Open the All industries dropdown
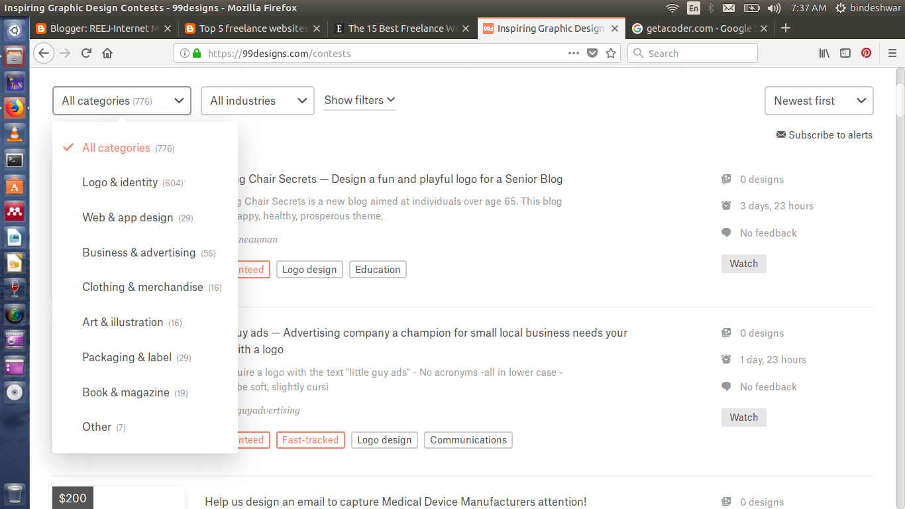 (x=258, y=101)
